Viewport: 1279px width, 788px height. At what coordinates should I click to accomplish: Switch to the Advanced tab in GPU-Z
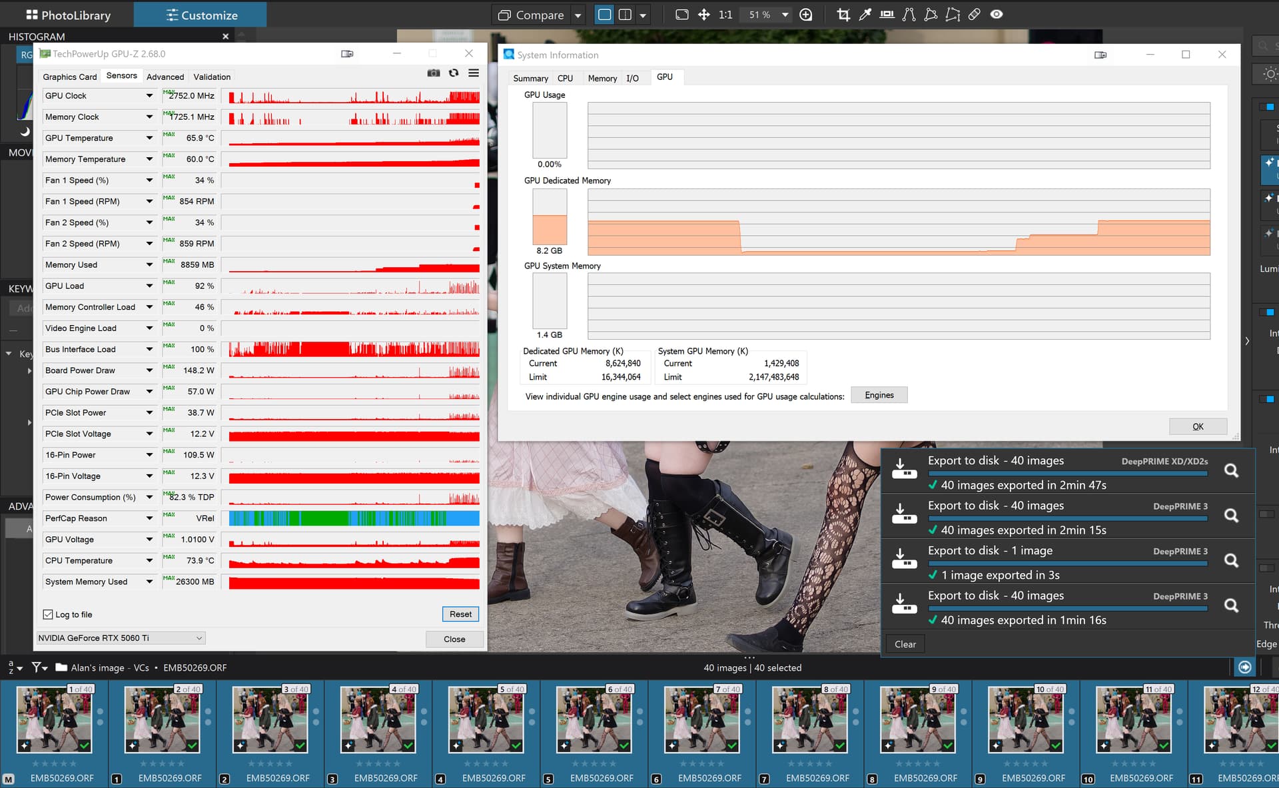165,77
